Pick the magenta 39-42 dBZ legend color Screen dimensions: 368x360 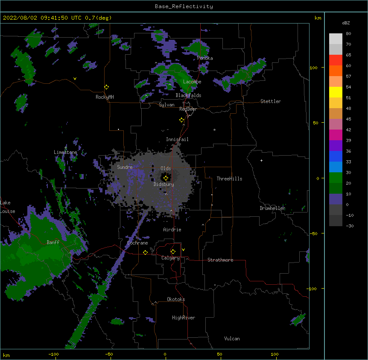pyautogui.click(x=336, y=135)
